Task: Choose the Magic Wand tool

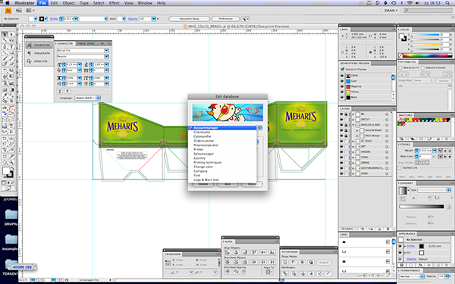Action: pyautogui.click(x=5, y=40)
